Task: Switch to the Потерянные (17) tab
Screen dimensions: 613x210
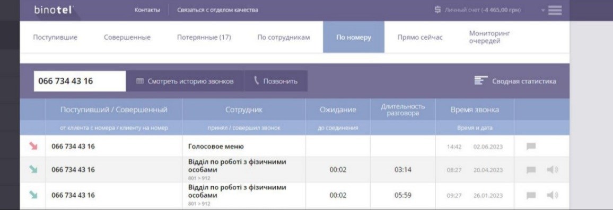Action: coord(204,38)
